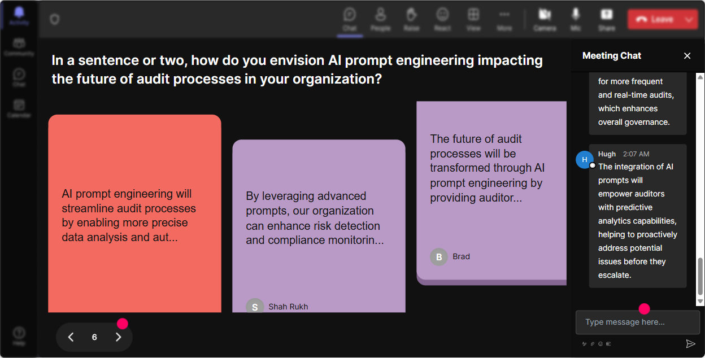The image size is (705, 358).
Task: Click the 2:07 AM message timestamp
Action: pos(636,154)
